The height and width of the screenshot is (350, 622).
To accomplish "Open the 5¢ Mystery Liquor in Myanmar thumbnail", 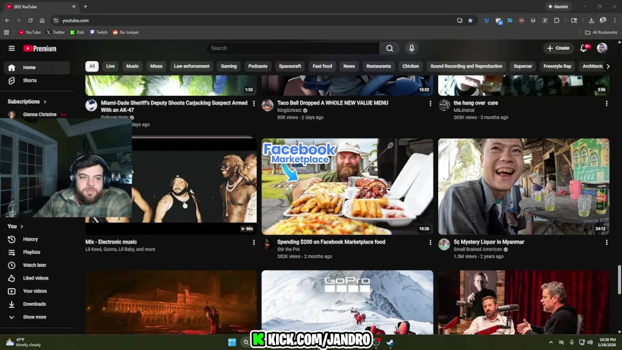I will point(524,187).
